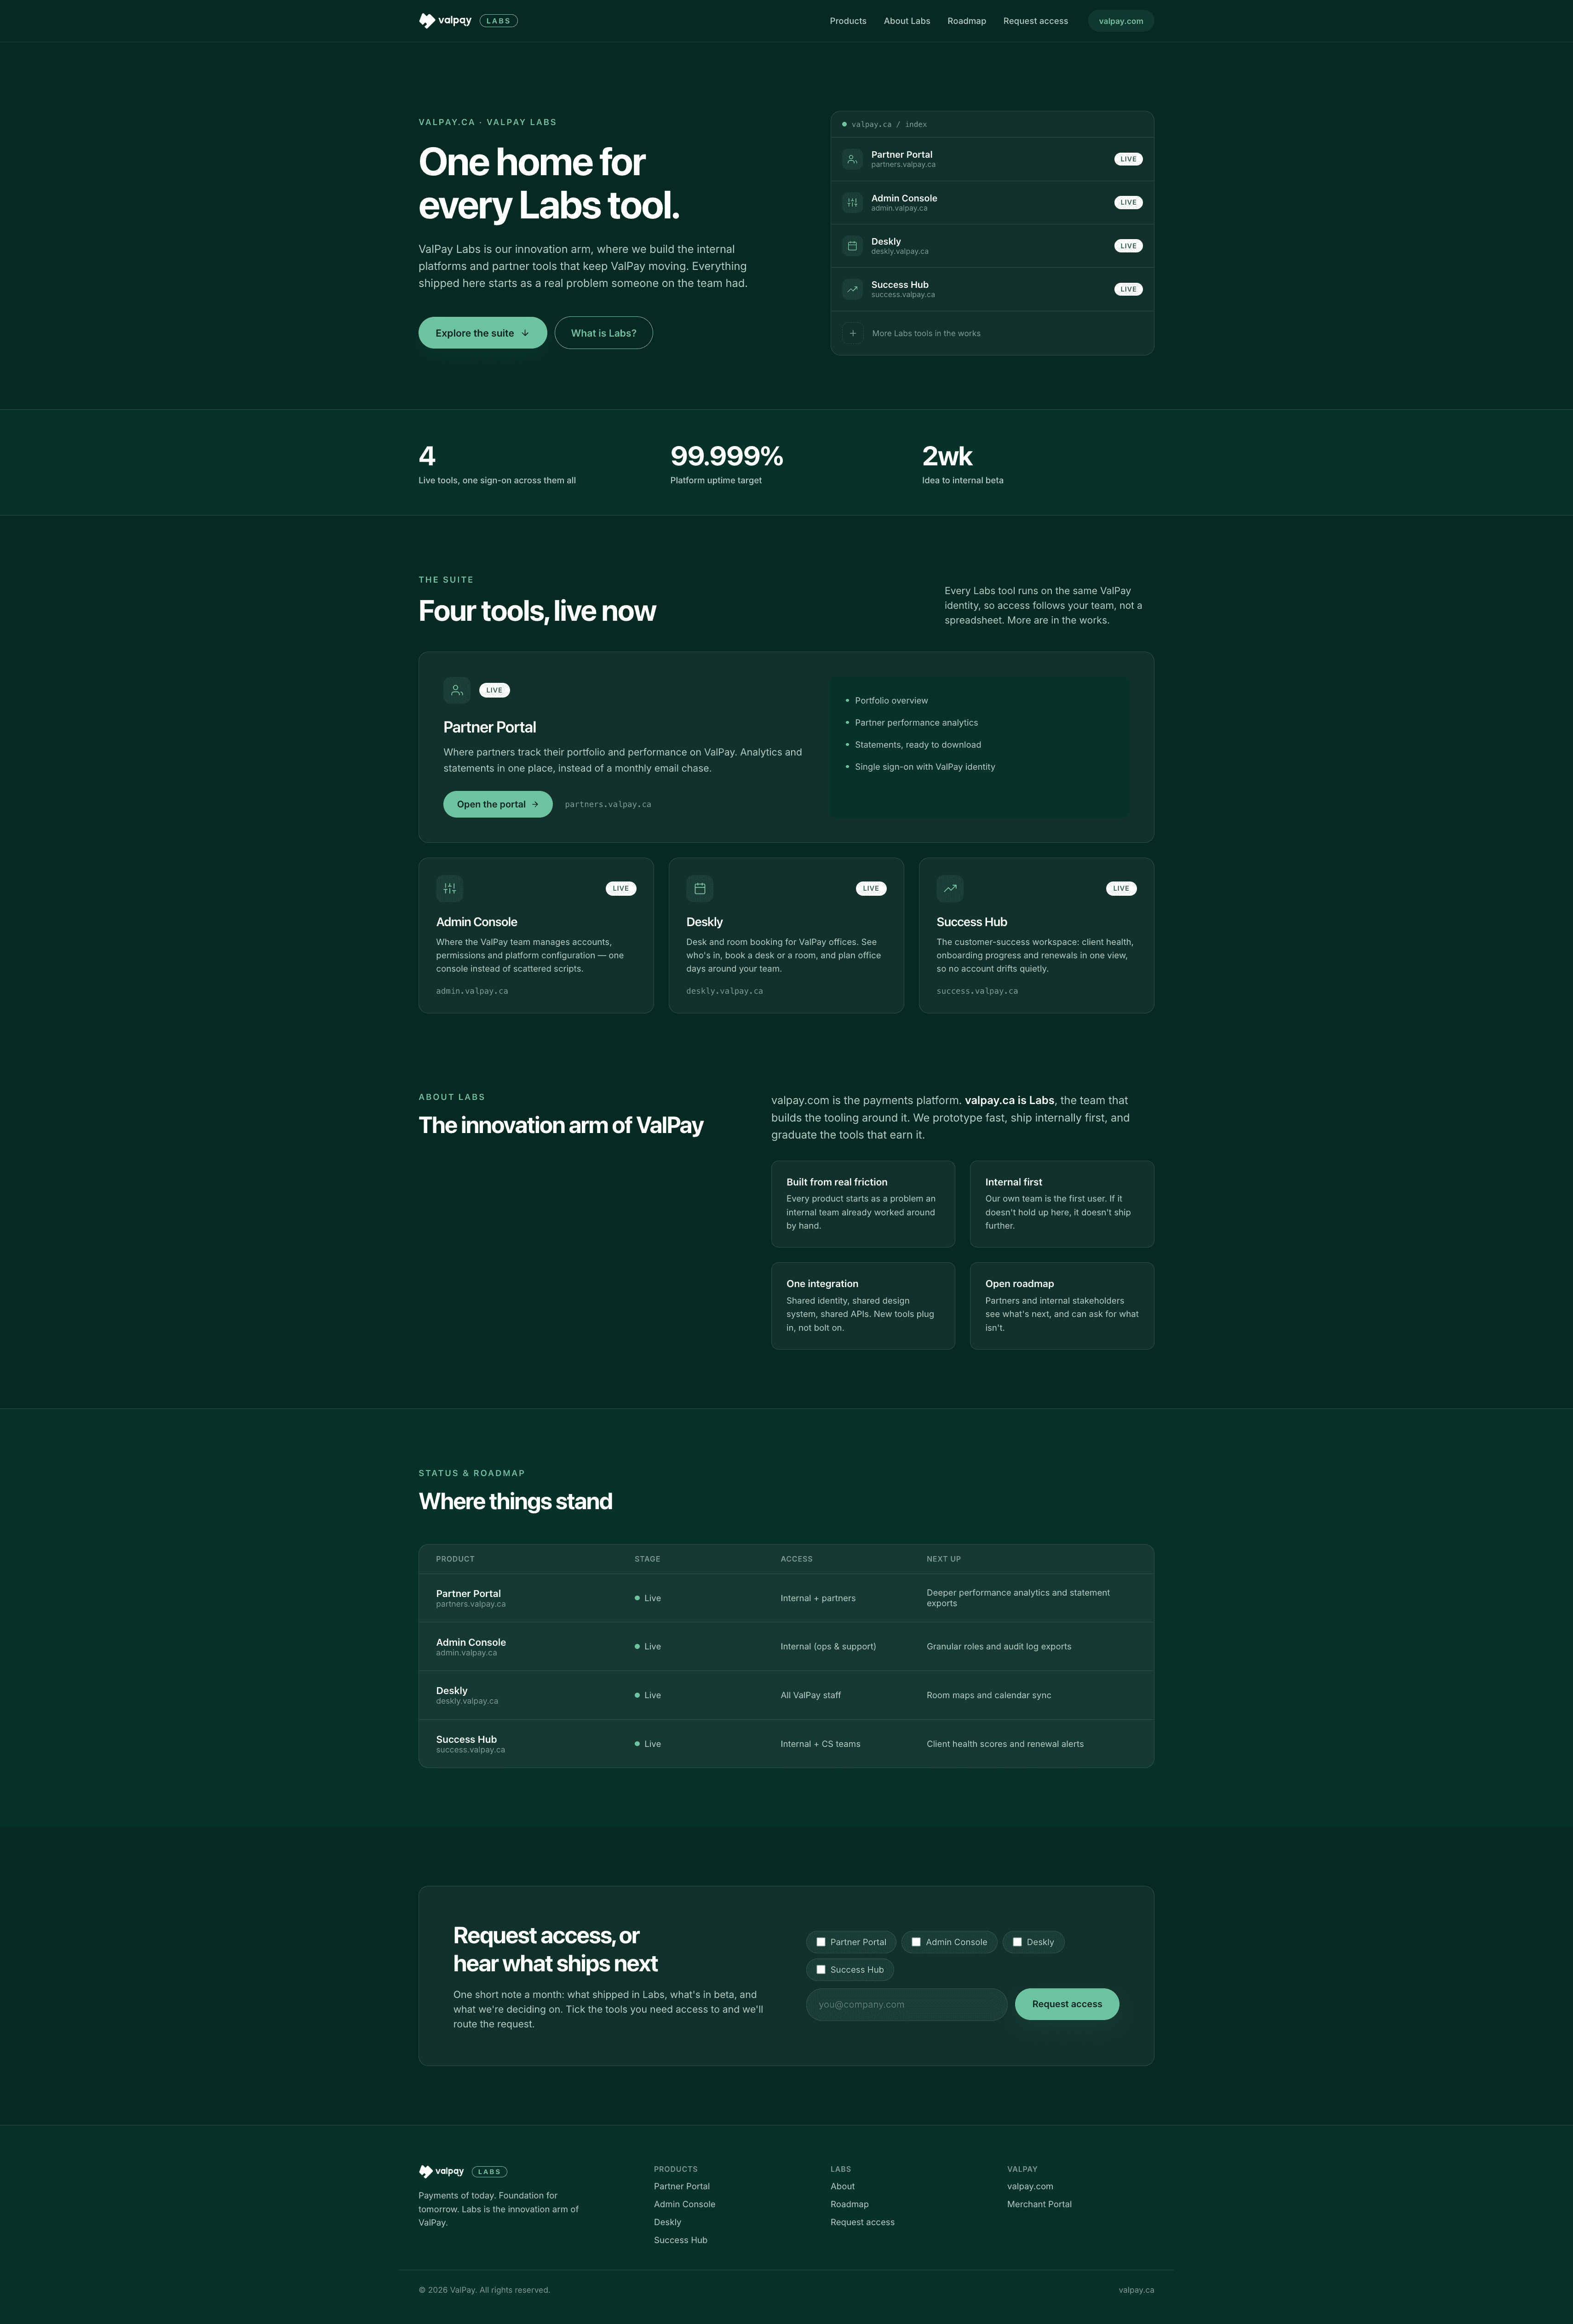
Task: Click the Partner Portal footer link
Action: 682,2186
